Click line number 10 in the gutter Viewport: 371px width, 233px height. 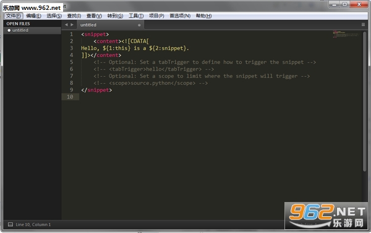click(70, 97)
